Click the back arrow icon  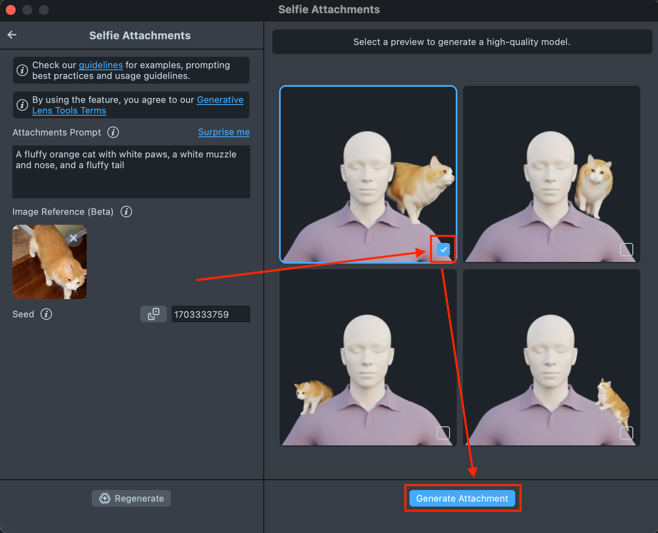point(12,35)
